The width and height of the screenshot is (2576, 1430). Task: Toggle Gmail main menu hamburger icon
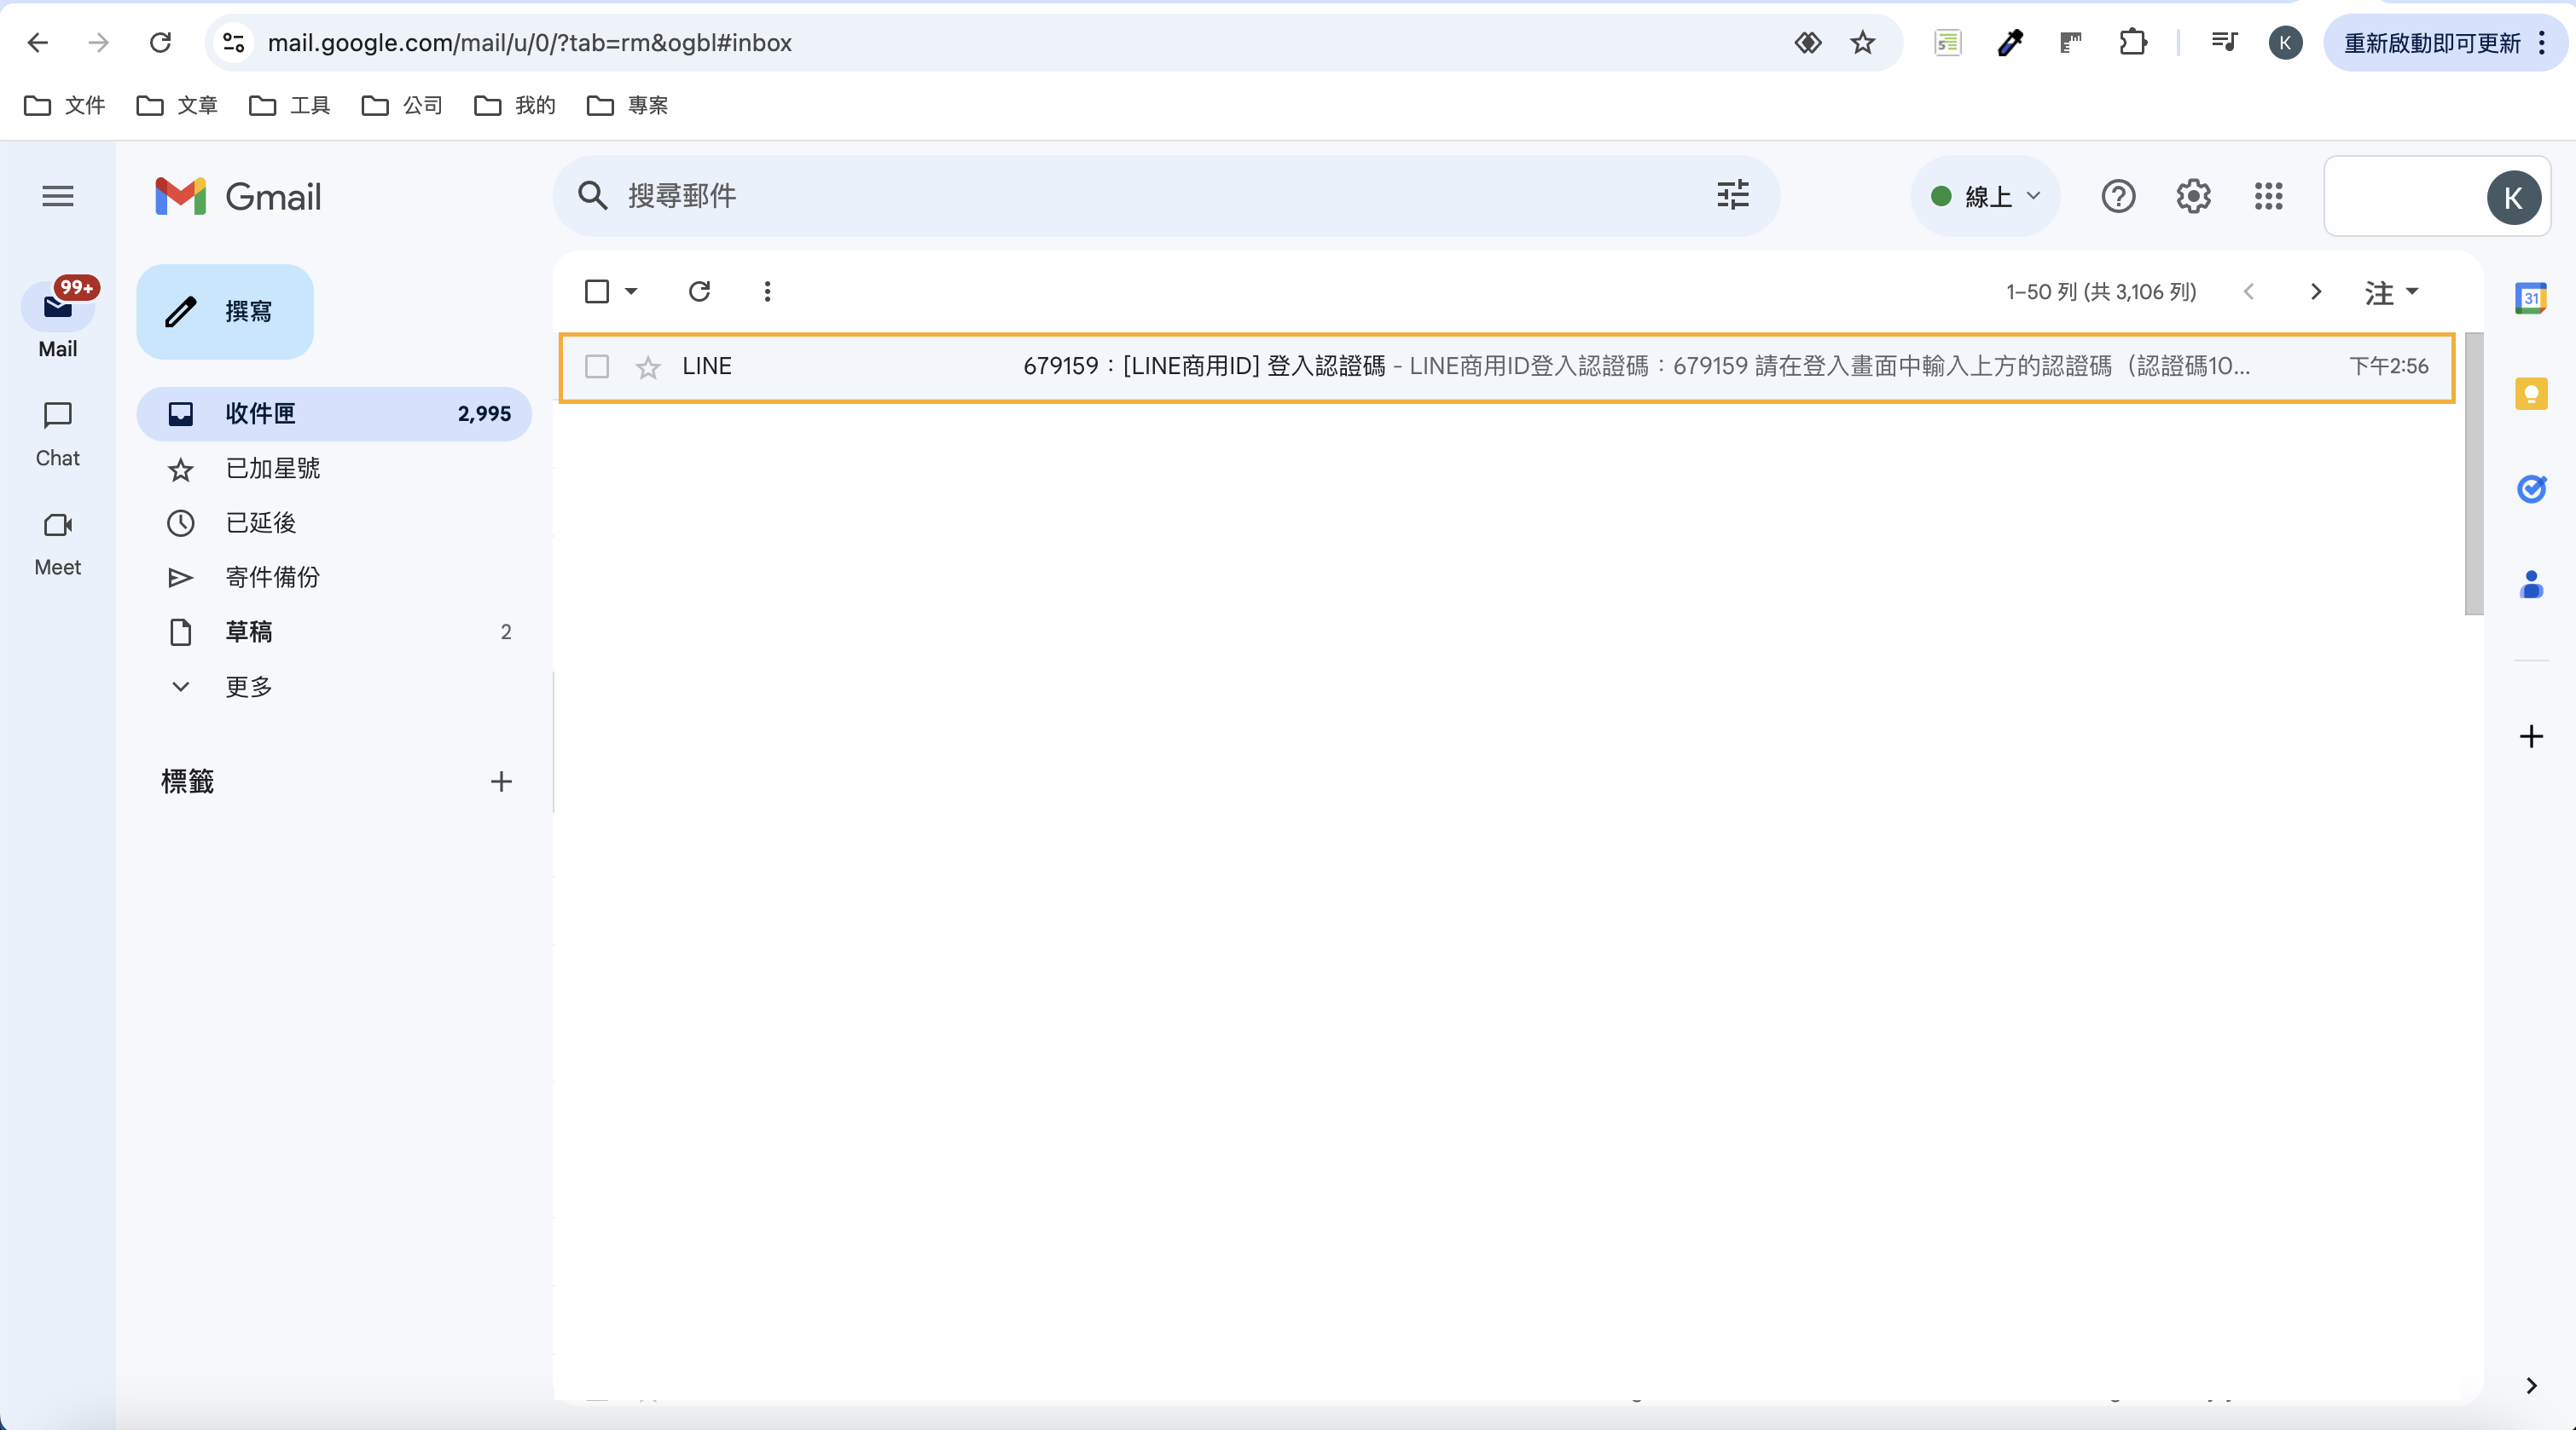(58, 196)
